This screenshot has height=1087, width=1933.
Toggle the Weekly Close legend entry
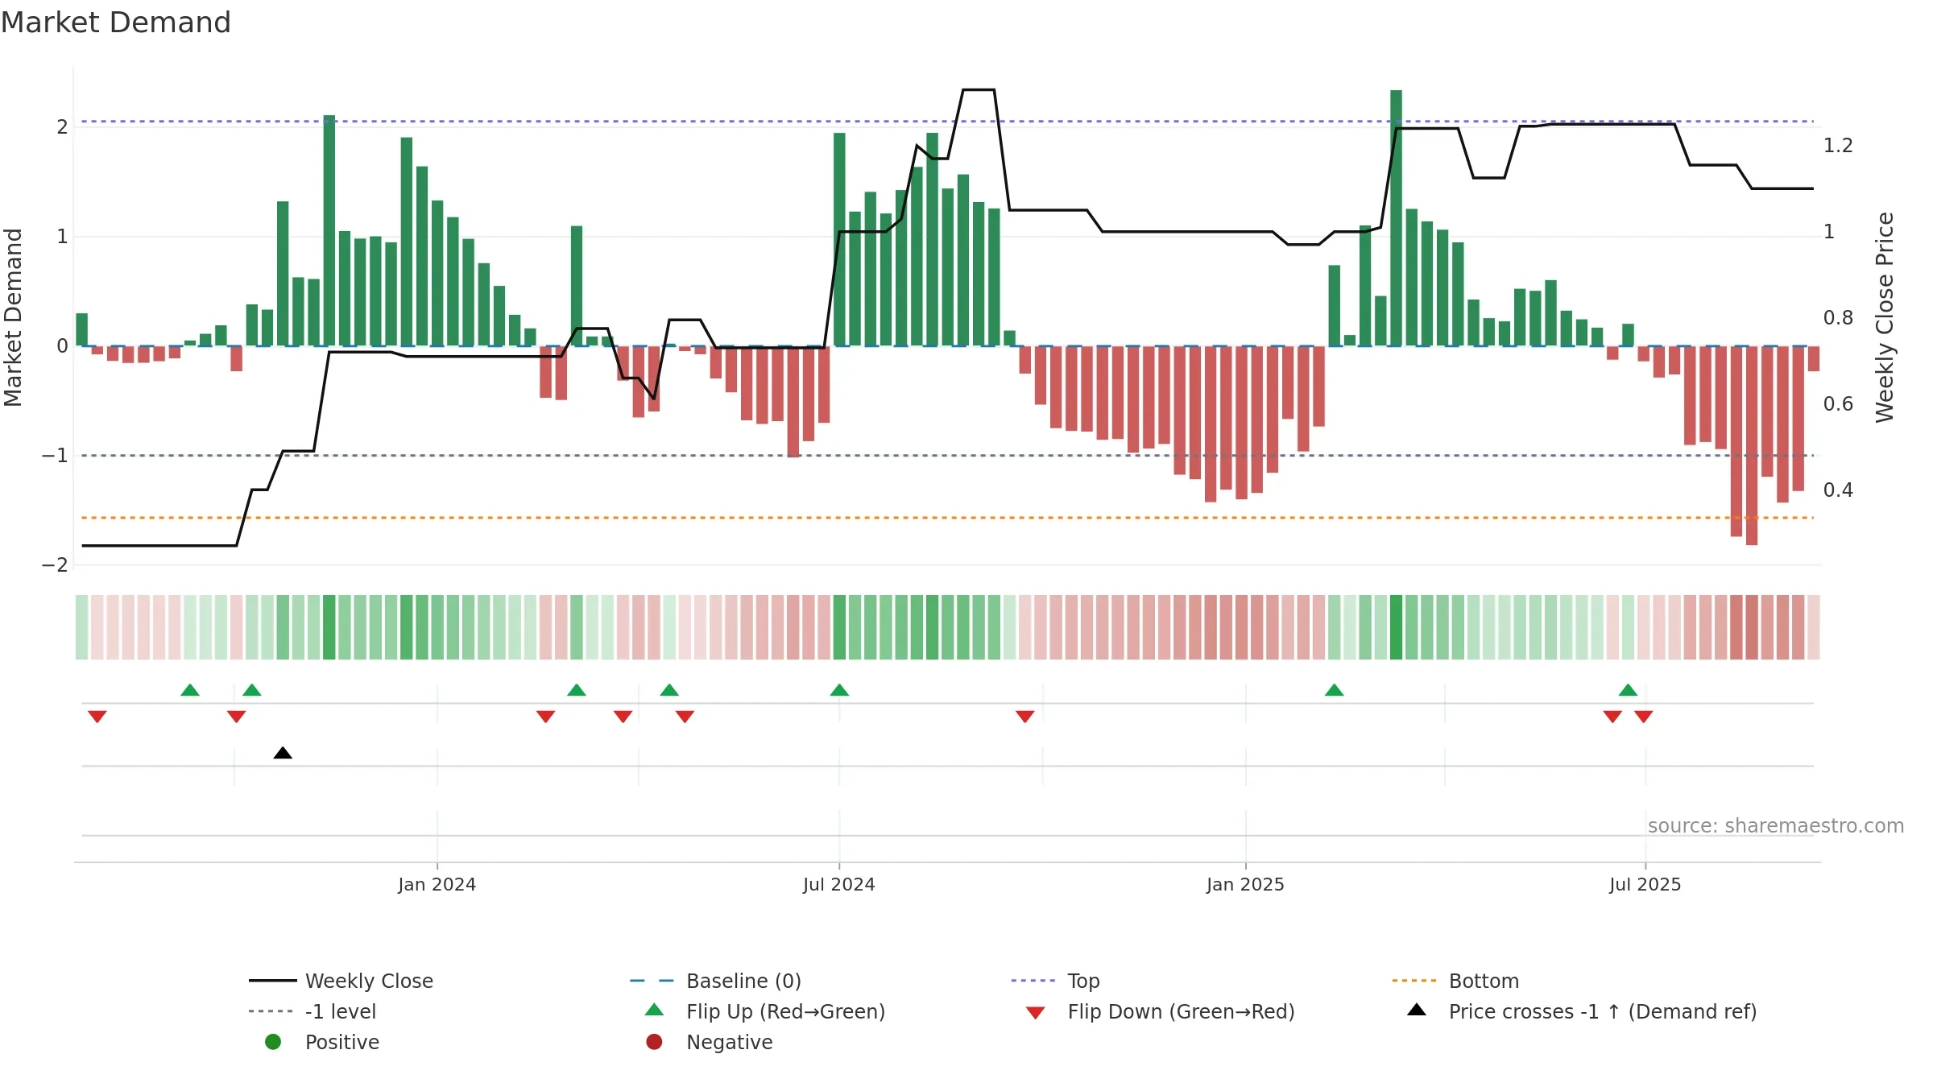(x=341, y=981)
